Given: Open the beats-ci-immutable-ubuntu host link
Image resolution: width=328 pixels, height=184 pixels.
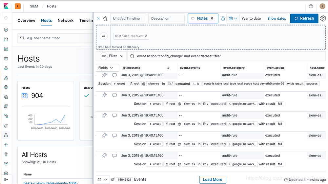Looking at the screenshot, I should 51,183.
